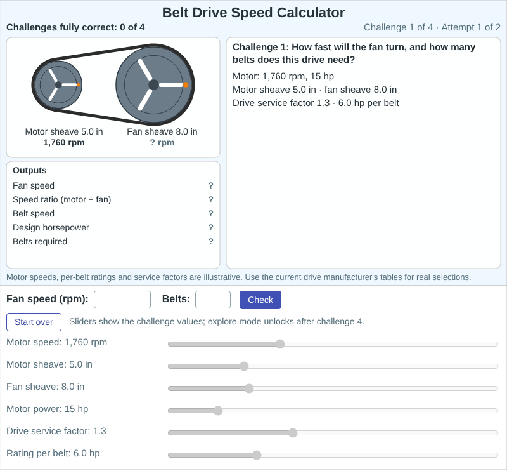The height and width of the screenshot is (471, 507).
Task: Click the 'Motor power: 15 hp' slider label
Action: [48, 409]
